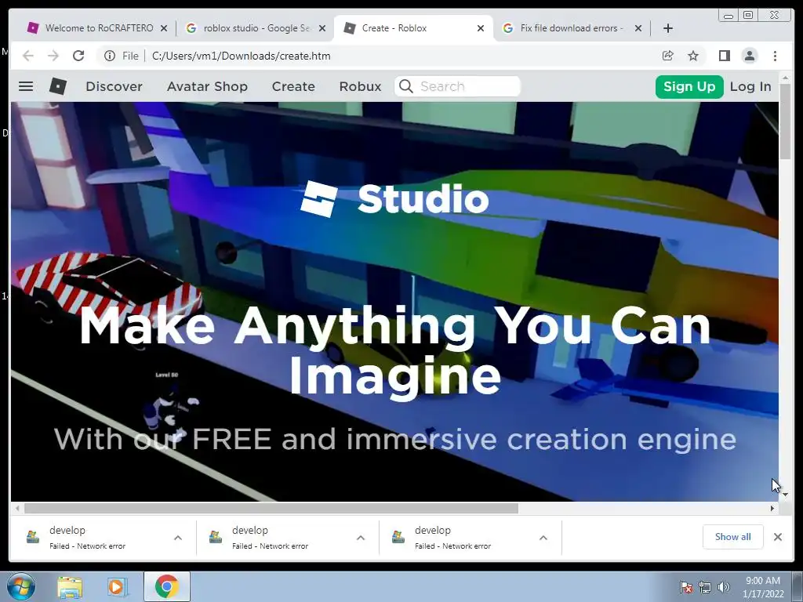Click the Log In link
The height and width of the screenshot is (602, 803).
point(750,86)
